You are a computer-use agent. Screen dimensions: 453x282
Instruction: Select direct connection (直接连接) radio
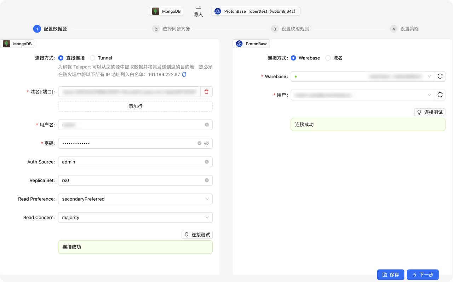click(61, 58)
